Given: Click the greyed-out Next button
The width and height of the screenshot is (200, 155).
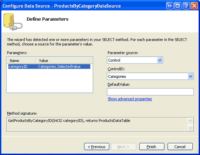Looking at the screenshot, I should click(x=124, y=147).
